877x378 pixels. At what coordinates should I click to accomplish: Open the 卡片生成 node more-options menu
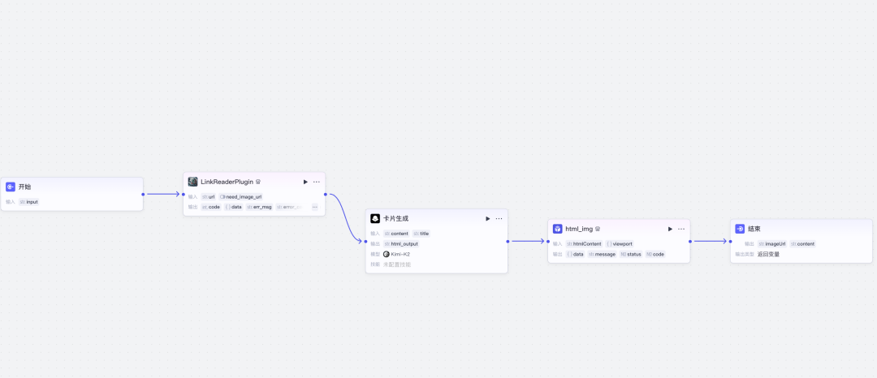click(499, 218)
